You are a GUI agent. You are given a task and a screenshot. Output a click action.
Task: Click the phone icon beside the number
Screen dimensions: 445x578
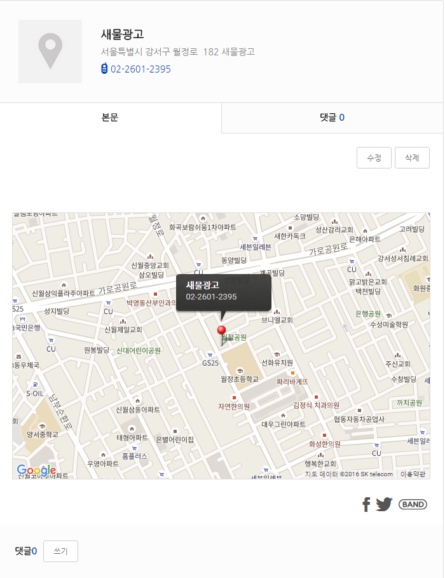(104, 69)
